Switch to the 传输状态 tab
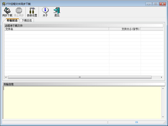This screenshot has width=168, height=126. pyautogui.click(x=12, y=20)
